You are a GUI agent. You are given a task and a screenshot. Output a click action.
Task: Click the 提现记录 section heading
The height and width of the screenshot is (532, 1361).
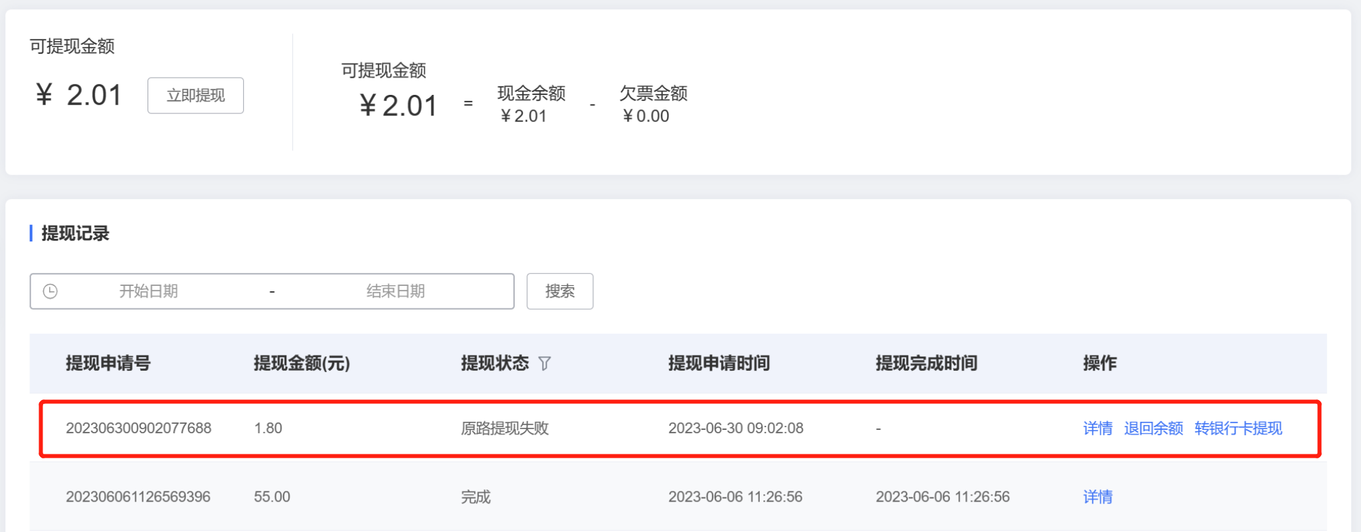(x=75, y=233)
